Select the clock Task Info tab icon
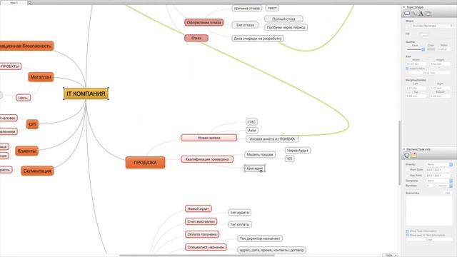The width and height of the screenshot is (457, 257). tap(407, 156)
